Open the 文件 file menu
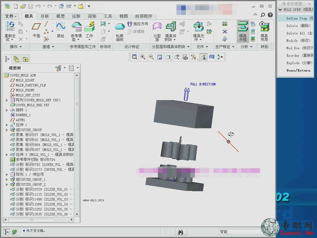 point(11,16)
